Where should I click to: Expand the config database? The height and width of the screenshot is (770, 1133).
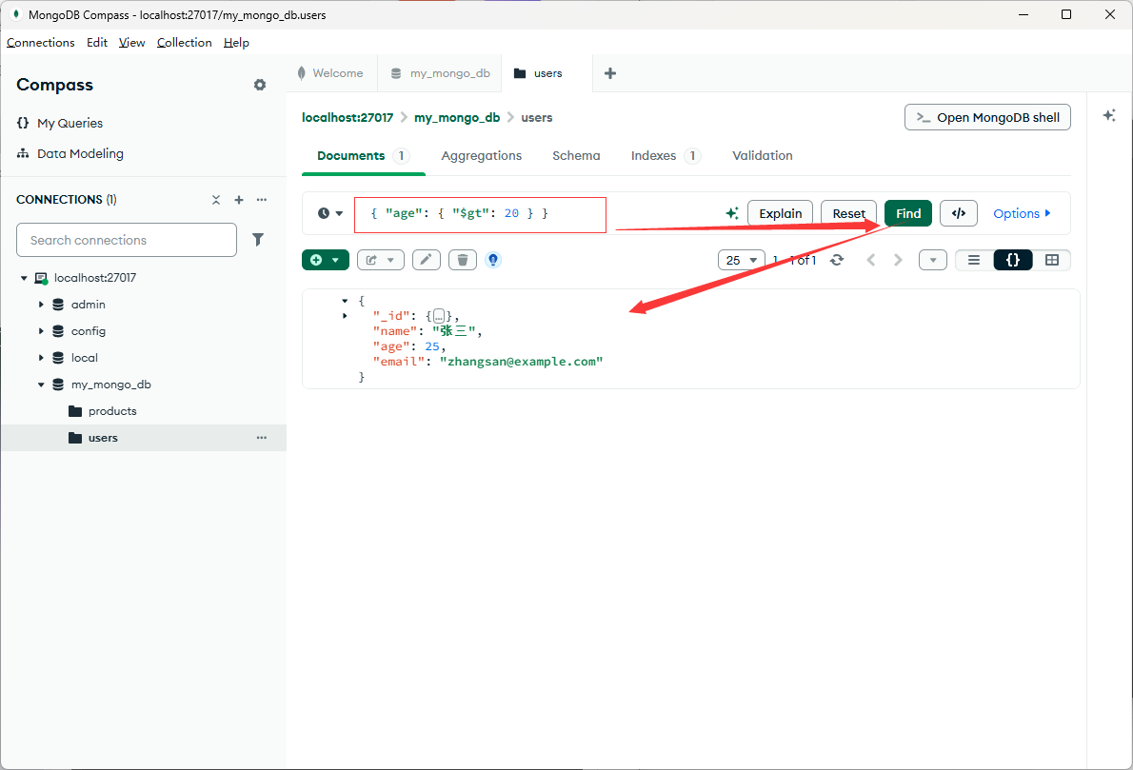point(41,331)
